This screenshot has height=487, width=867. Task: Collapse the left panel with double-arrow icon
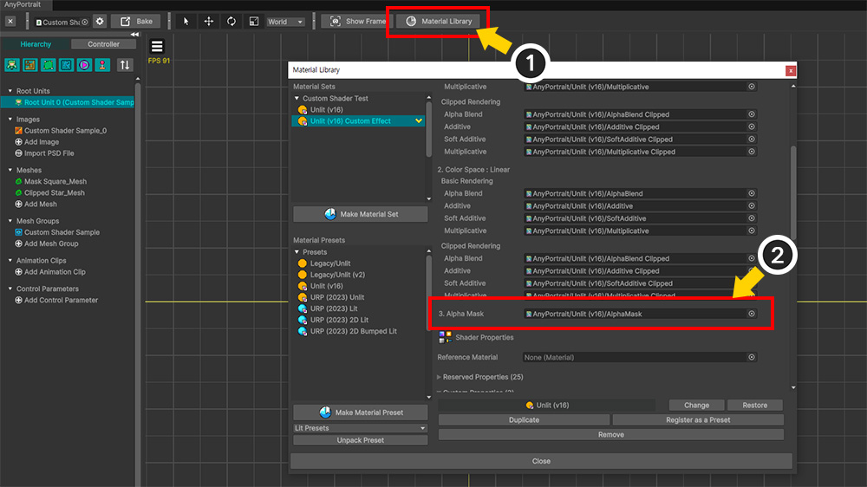[x=134, y=35]
